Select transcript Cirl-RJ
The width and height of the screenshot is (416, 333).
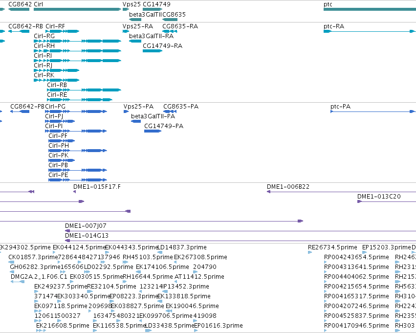[x=43, y=66]
